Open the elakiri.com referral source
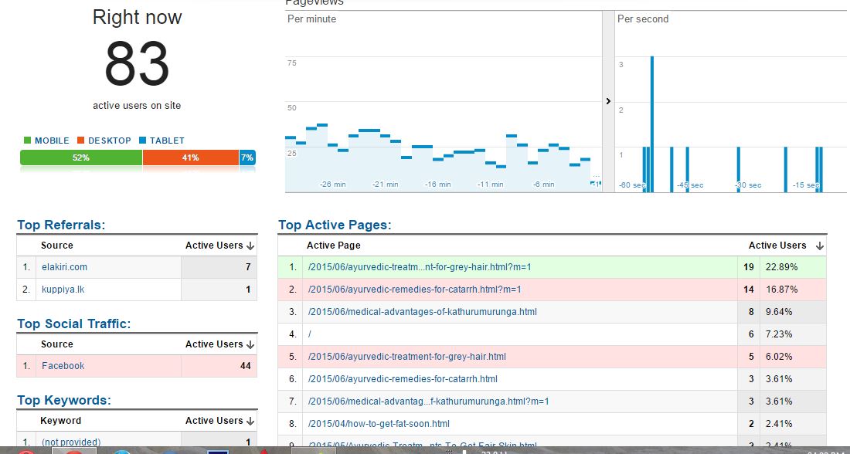 point(64,267)
